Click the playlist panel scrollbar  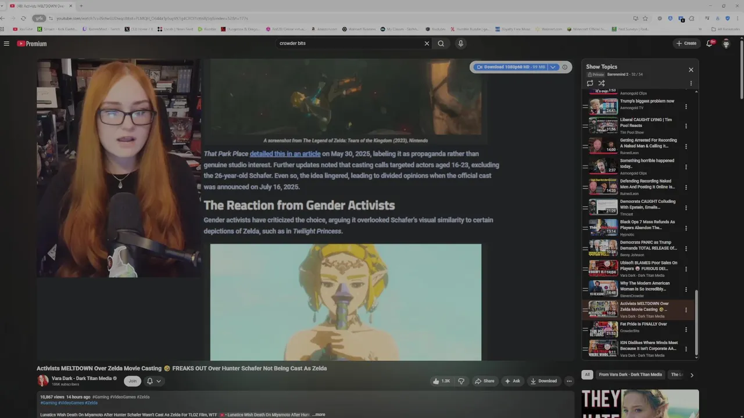tap(696, 322)
